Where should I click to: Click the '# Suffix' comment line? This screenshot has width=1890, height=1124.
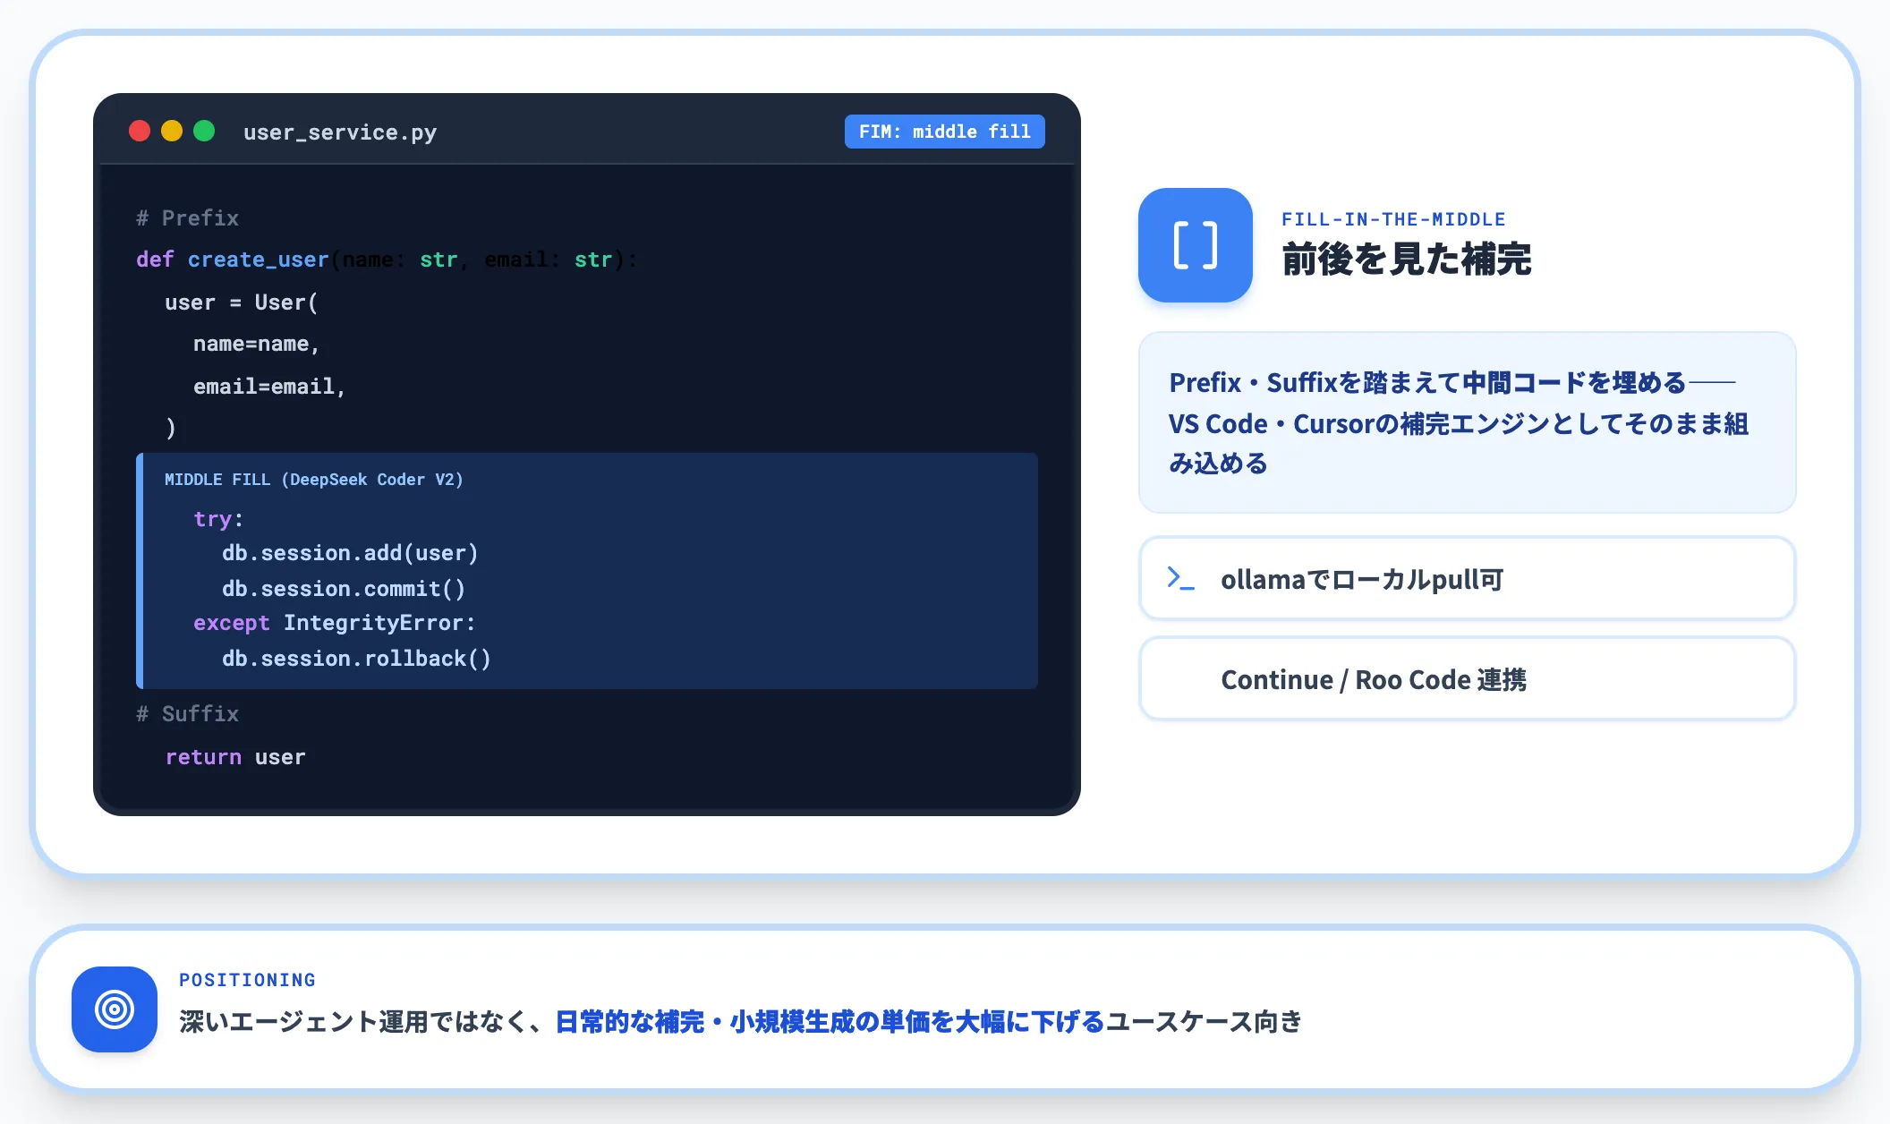tap(188, 713)
